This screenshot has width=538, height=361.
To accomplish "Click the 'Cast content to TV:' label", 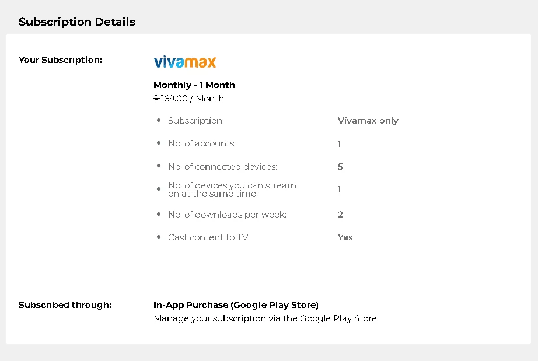I will 209,237.
